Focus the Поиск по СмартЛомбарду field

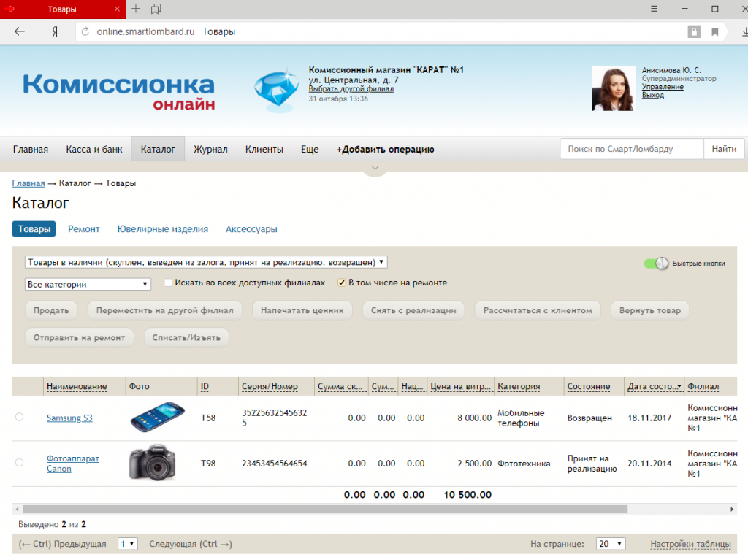[x=632, y=149]
